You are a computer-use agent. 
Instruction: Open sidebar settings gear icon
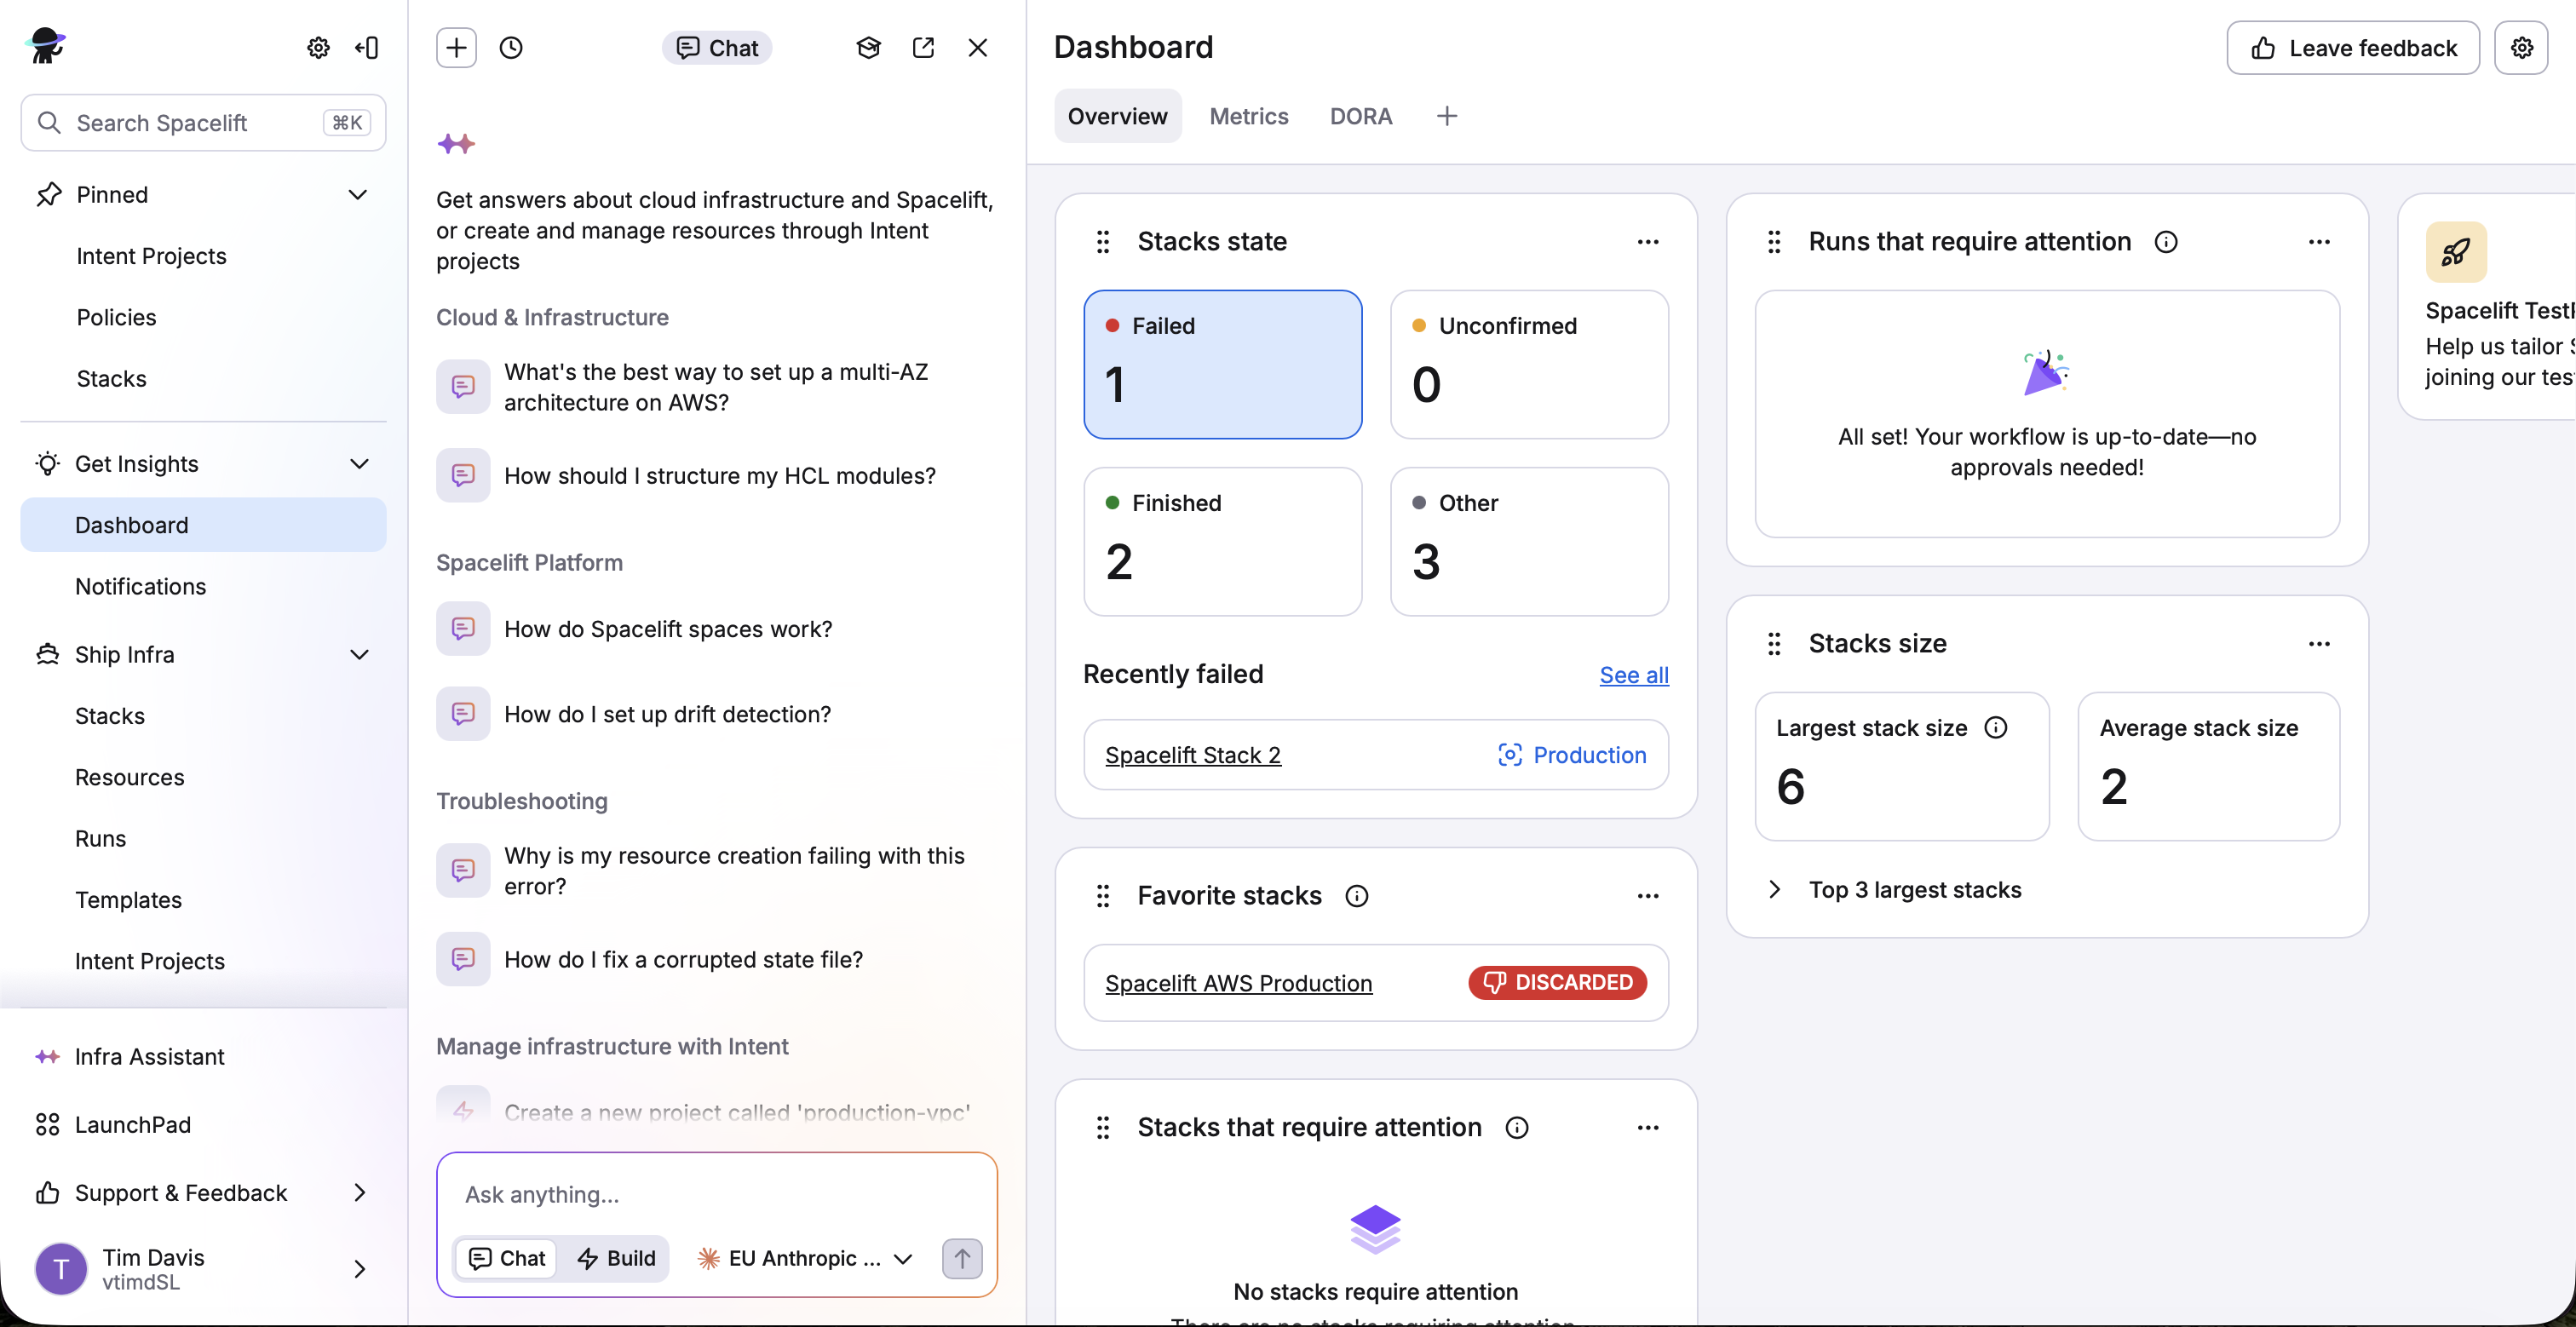[318, 48]
